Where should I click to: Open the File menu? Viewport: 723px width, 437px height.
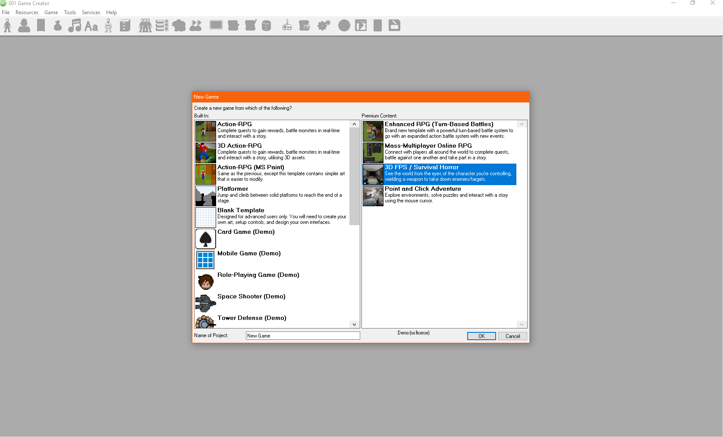tap(6, 12)
